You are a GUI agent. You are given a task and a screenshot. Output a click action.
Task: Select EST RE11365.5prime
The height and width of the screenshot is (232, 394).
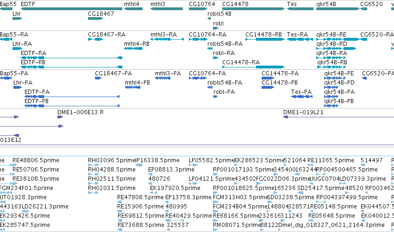(x=310, y=165)
